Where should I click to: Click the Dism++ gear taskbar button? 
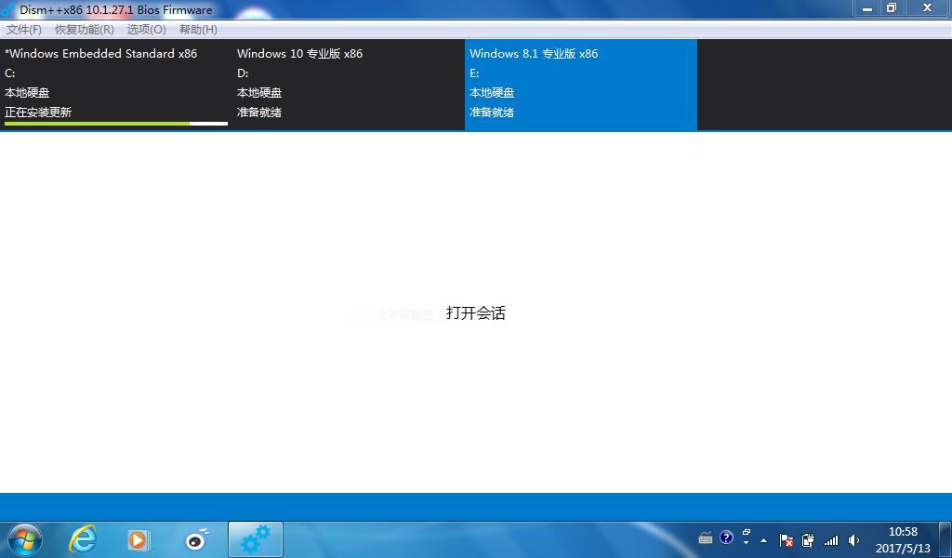point(256,539)
